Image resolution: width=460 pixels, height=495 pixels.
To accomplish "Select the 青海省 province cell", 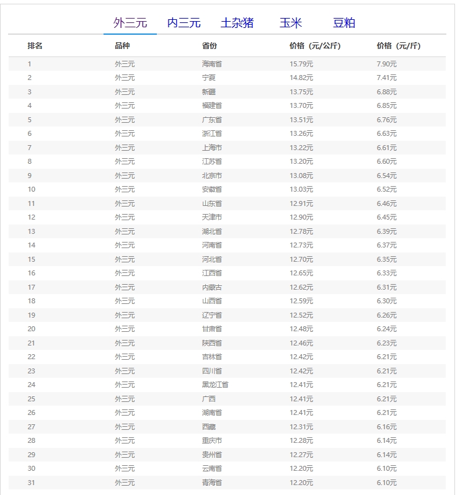I will tap(212, 483).
